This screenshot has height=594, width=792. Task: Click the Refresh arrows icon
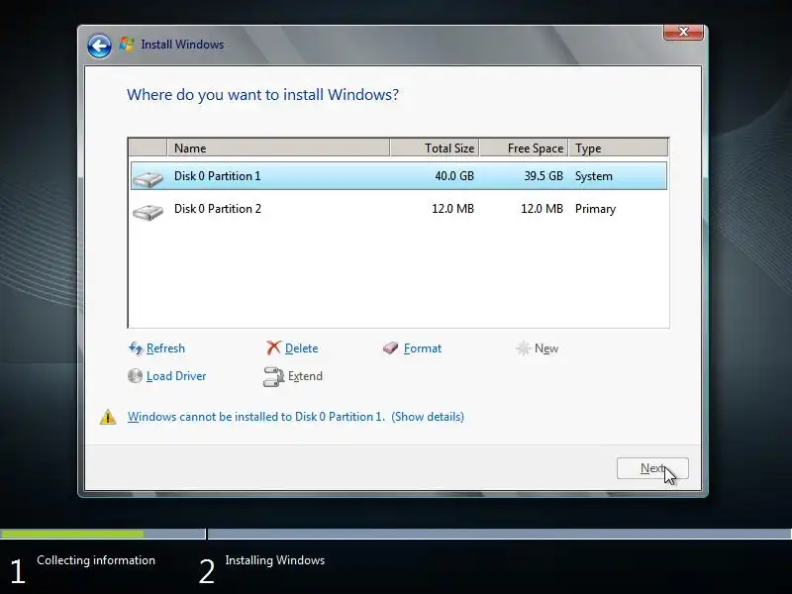(136, 348)
